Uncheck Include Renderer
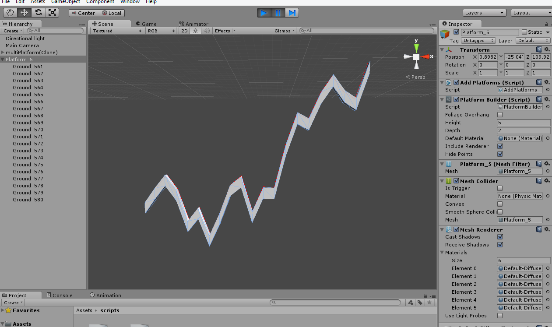The width and height of the screenshot is (552, 327). click(x=500, y=146)
